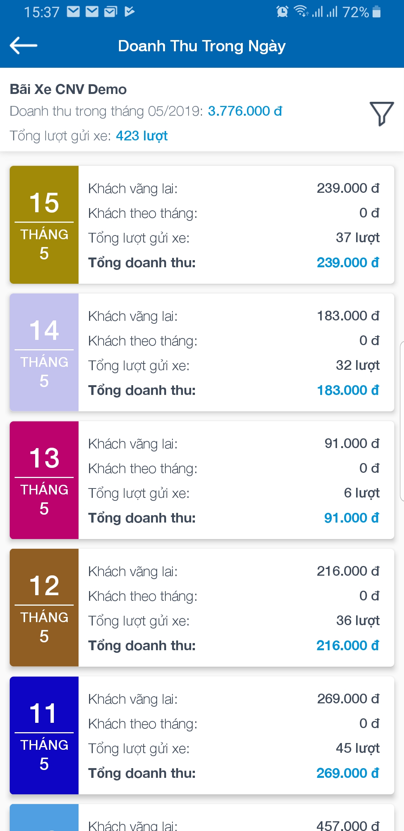
Task: Select the lavender date tile for day 14
Action: [44, 352]
